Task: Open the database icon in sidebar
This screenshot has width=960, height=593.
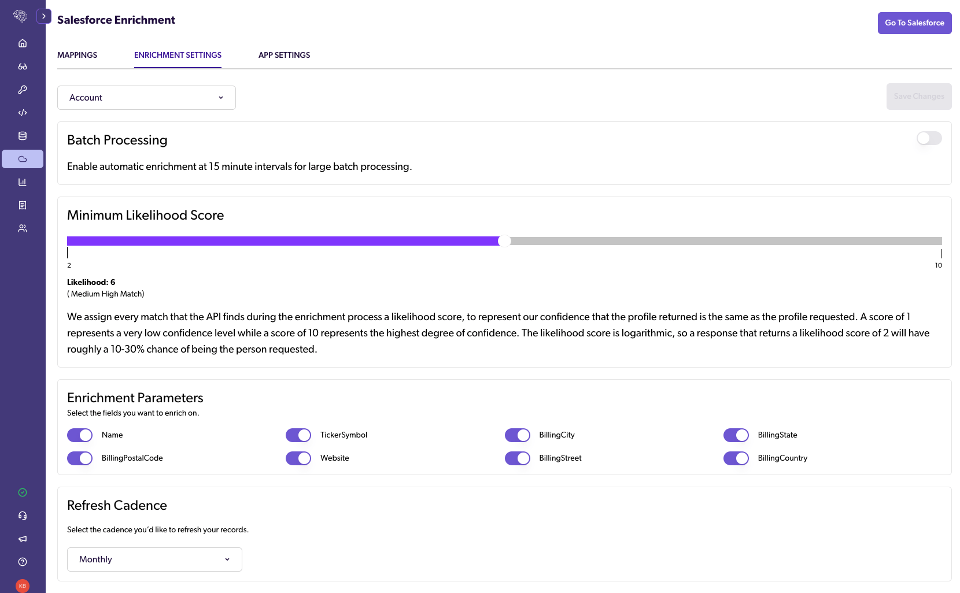Action: [x=23, y=136]
